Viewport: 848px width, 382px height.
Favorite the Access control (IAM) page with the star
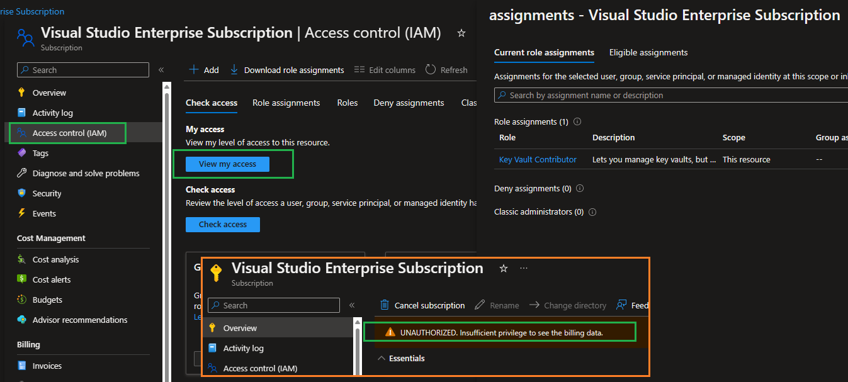(461, 33)
